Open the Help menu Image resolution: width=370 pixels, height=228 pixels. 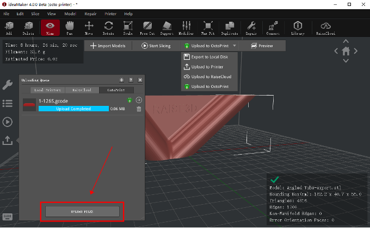(128, 14)
